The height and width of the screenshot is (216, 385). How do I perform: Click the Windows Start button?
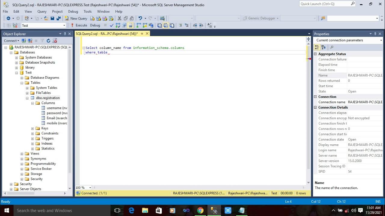(x=6, y=211)
